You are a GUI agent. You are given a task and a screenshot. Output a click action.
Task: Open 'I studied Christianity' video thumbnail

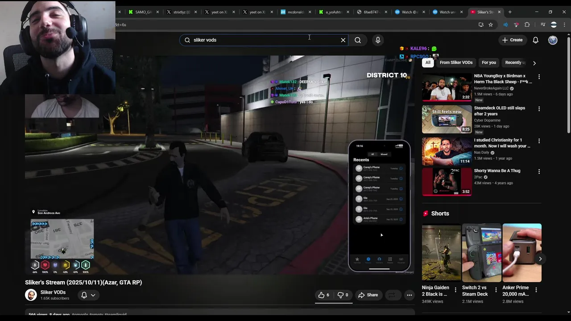(x=447, y=151)
